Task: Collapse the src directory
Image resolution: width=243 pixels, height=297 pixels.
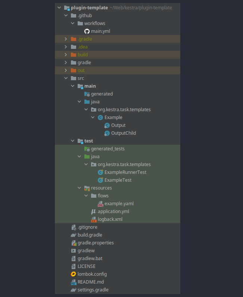Action: [x=66, y=78]
